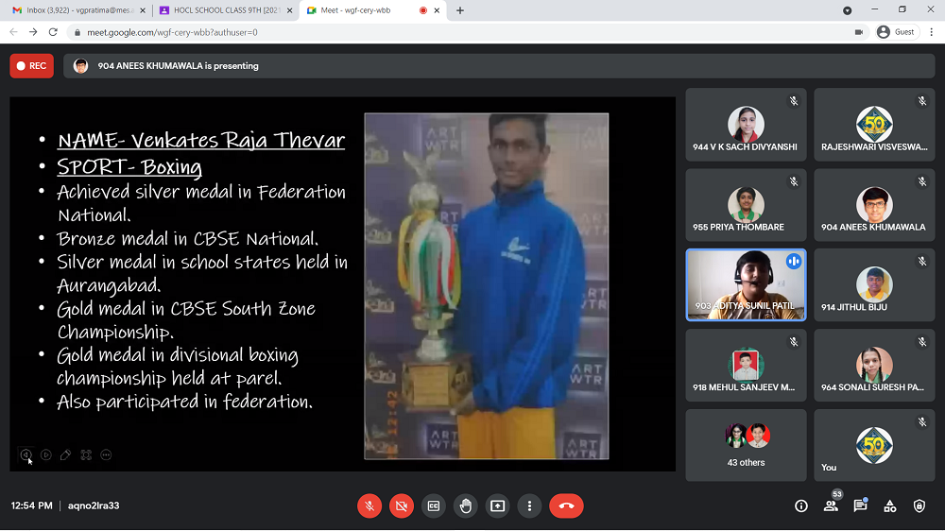Turn on the microphone in Meet

(x=369, y=506)
